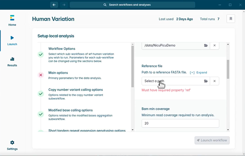The image size is (245, 156).
Task: Clear the /data/NicuPicuDemo path field
Action: 214,45
